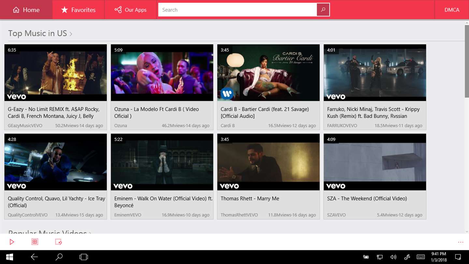
Task: Click the magnifier search button beside the search box
Action: (323, 10)
